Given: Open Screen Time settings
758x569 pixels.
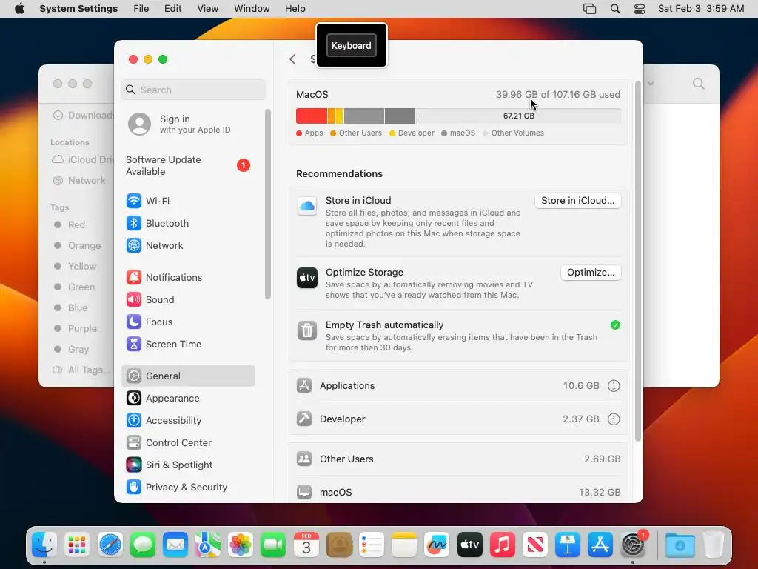Looking at the screenshot, I should [187, 344].
